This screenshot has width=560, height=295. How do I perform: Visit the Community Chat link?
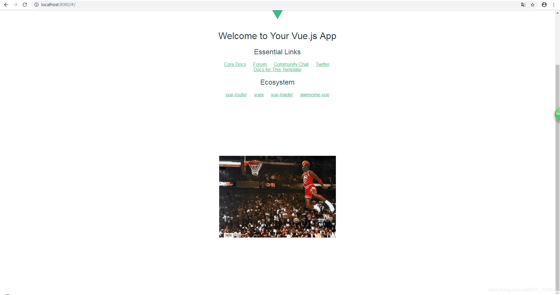tap(291, 64)
